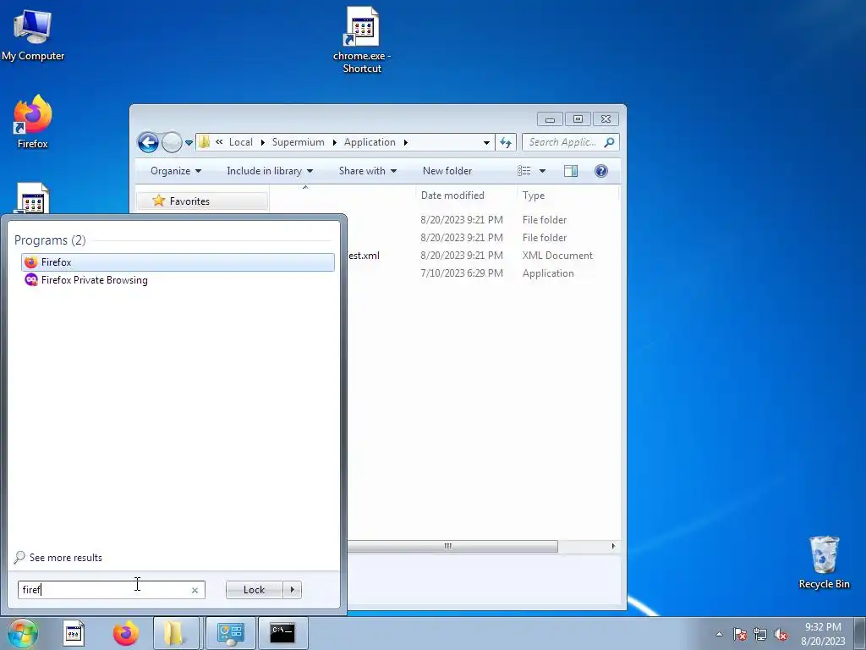866x650 pixels.
Task: Expand the arrow after Application breadcrumb
Action: (x=405, y=142)
